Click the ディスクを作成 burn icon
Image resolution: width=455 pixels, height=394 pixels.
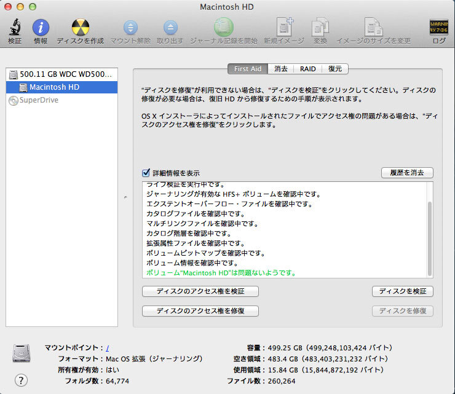[81, 27]
